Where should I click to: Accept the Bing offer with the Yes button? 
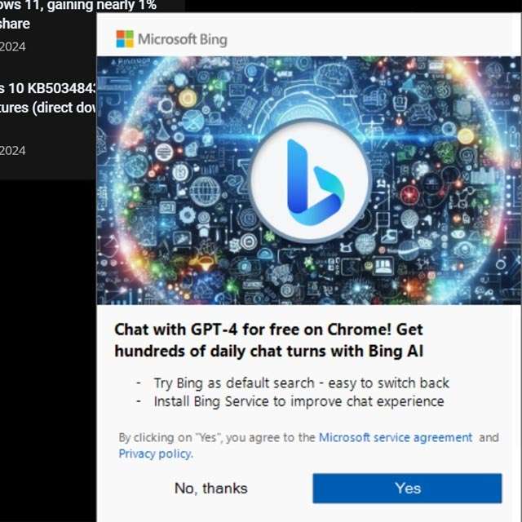point(407,488)
